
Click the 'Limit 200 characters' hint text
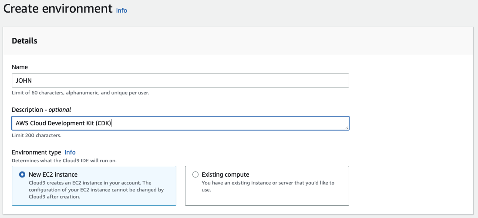point(37,135)
